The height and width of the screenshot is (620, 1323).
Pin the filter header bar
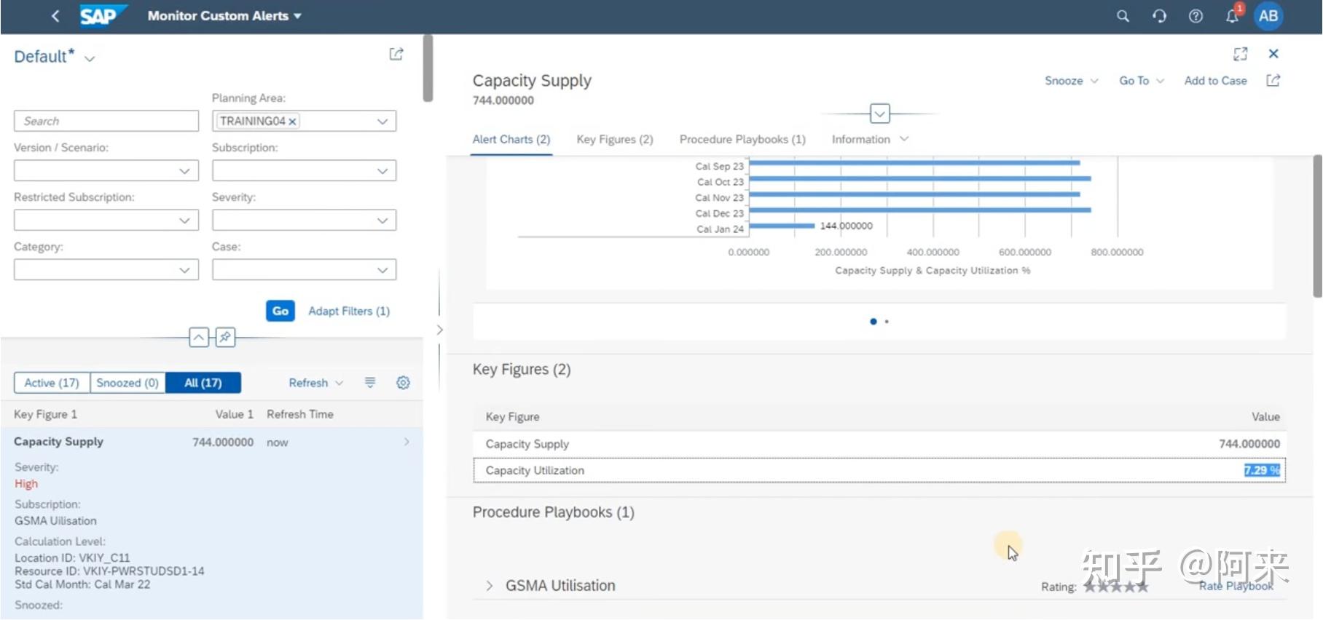pos(225,337)
